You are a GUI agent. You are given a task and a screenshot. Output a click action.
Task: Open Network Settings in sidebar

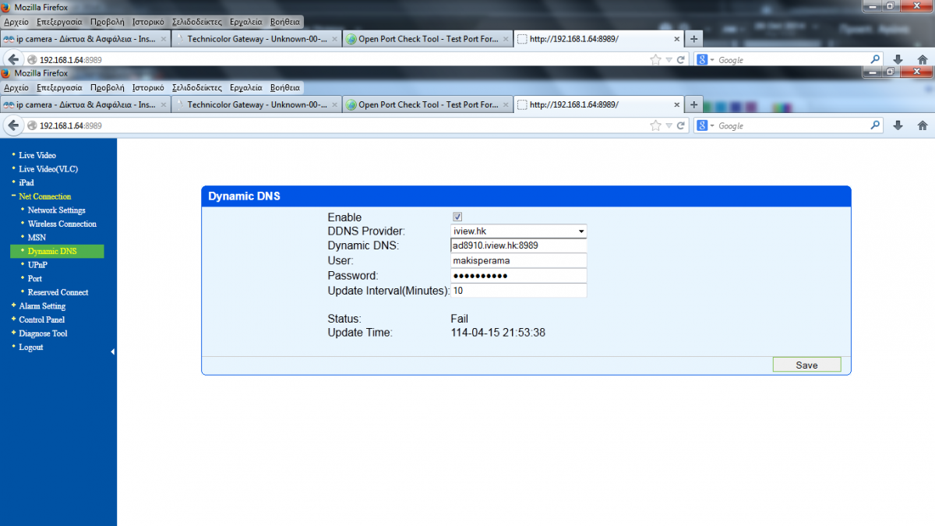click(57, 210)
